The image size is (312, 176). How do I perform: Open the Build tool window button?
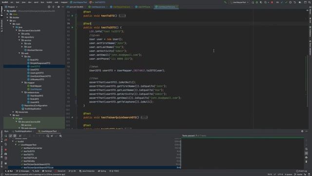tap(36, 171)
